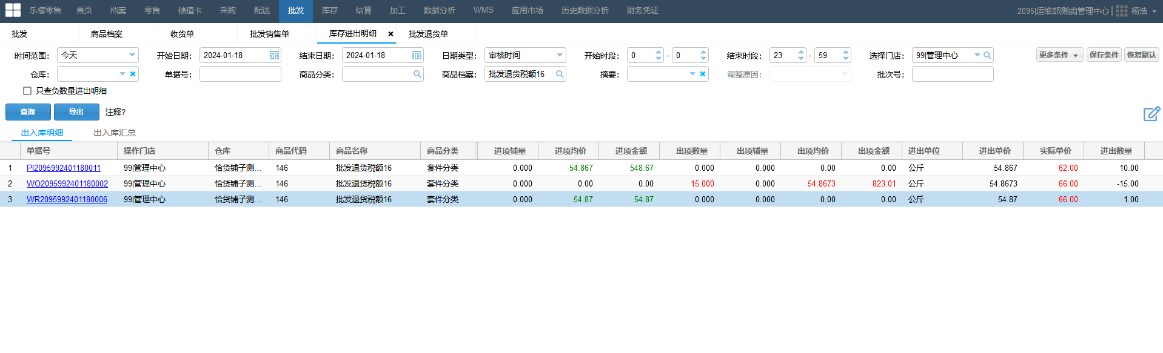This screenshot has height=353, width=1163.
Task: Decrease the start hour stepper
Action: [x=659, y=58]
